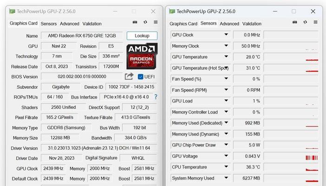Expand the Memory Used (Dedicated) dropdown
326x186 pixels.
(226, 123)
